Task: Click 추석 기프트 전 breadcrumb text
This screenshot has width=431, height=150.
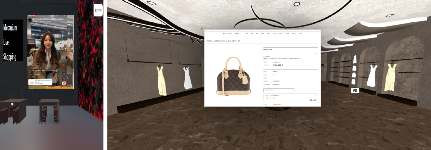Action: (x=234, y=41)
